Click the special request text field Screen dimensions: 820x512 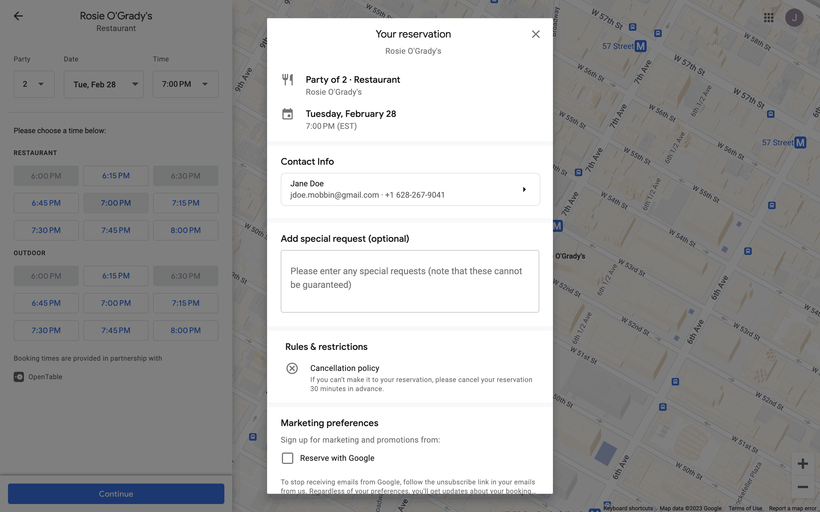[410, 281]
